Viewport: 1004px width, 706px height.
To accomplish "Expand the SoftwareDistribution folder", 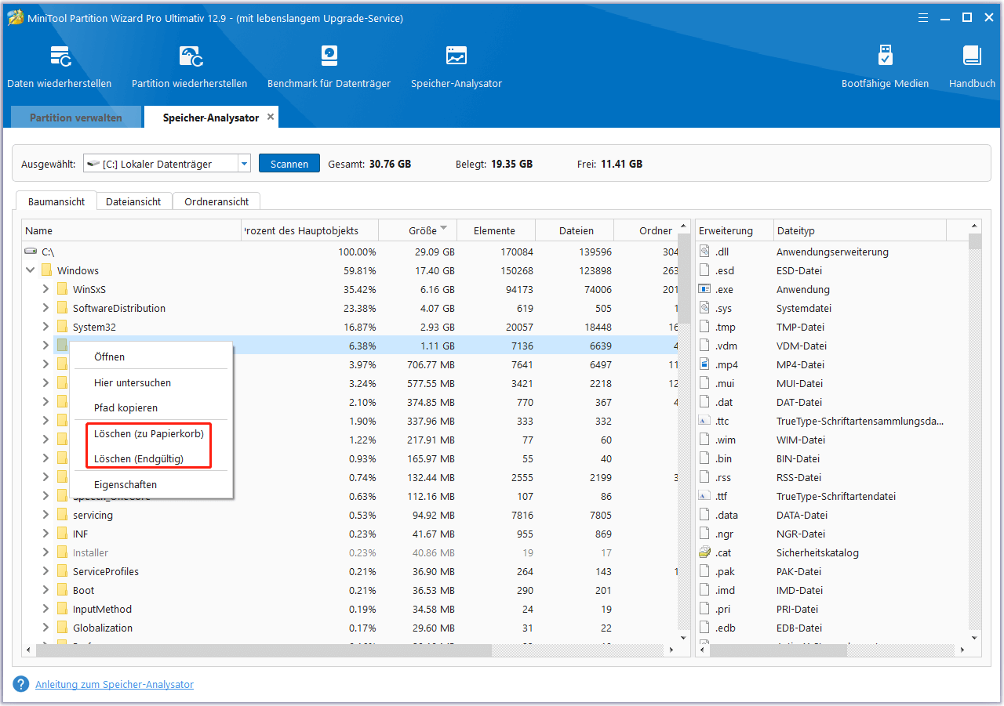I will tap(45, 308).
